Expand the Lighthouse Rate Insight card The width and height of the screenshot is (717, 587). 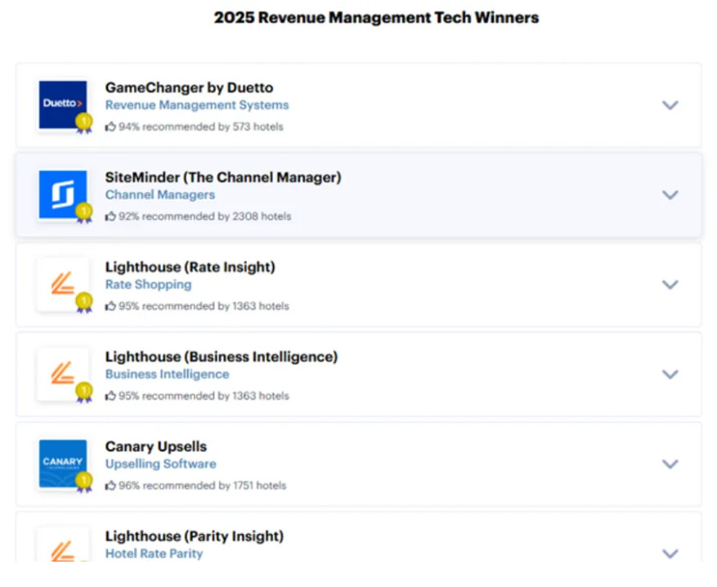(x=670, y=285)
